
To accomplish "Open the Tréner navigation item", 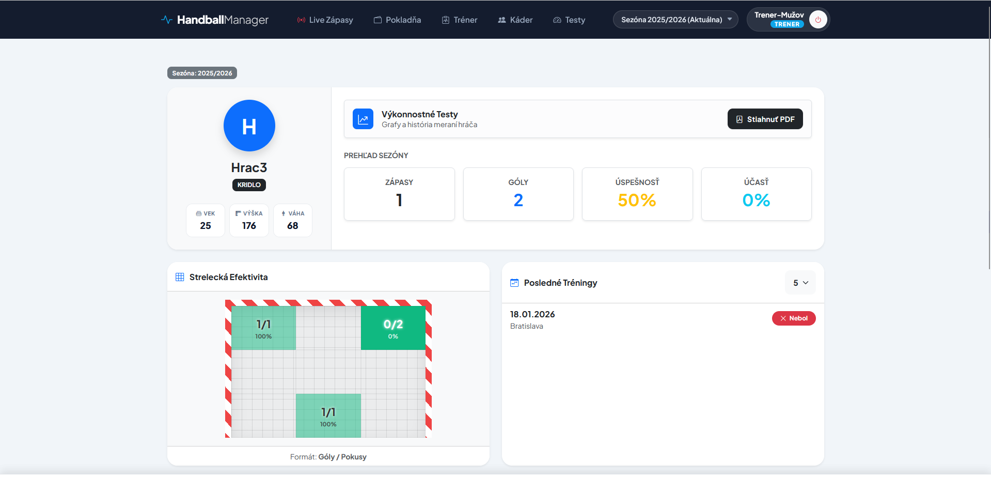I will click(460, 20).
